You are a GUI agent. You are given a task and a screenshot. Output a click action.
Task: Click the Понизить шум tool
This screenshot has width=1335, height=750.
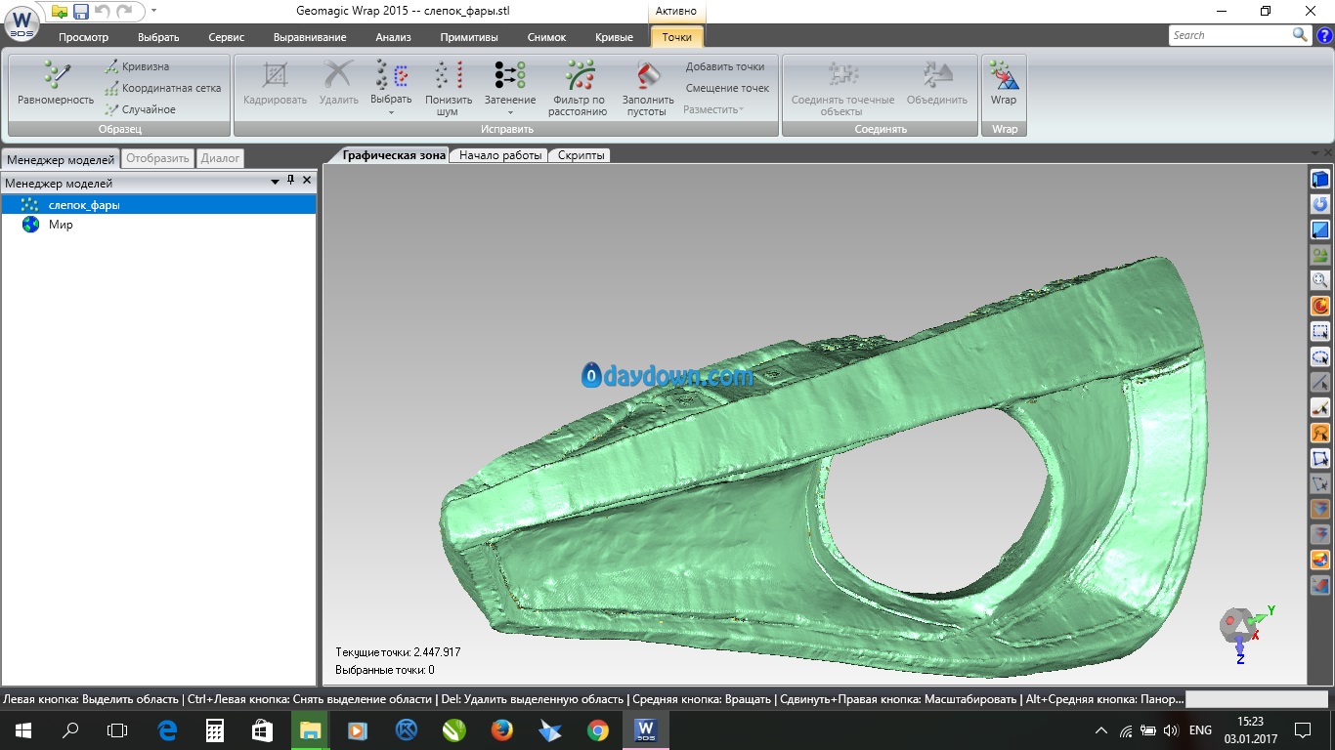click(x=449, y=88)
